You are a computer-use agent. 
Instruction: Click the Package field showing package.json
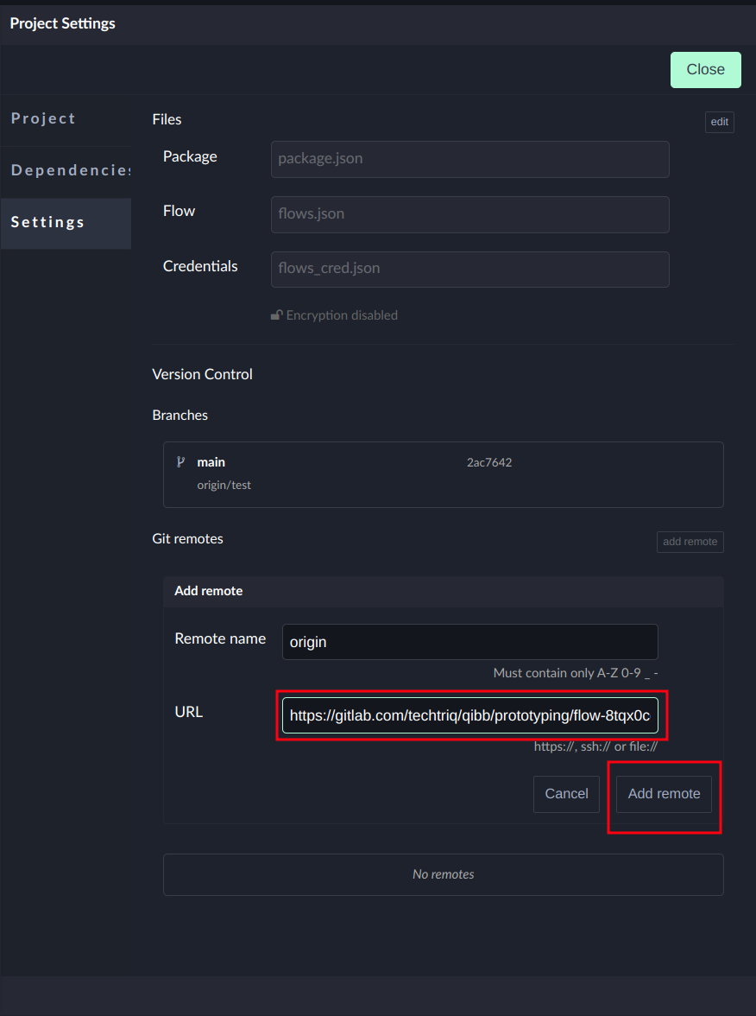click(469, 160)
